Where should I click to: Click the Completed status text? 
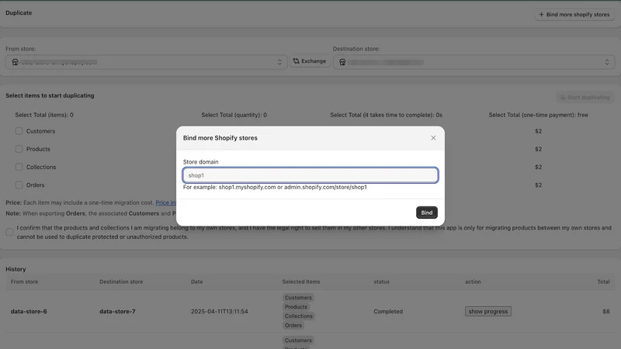click(x=388, y=312)
